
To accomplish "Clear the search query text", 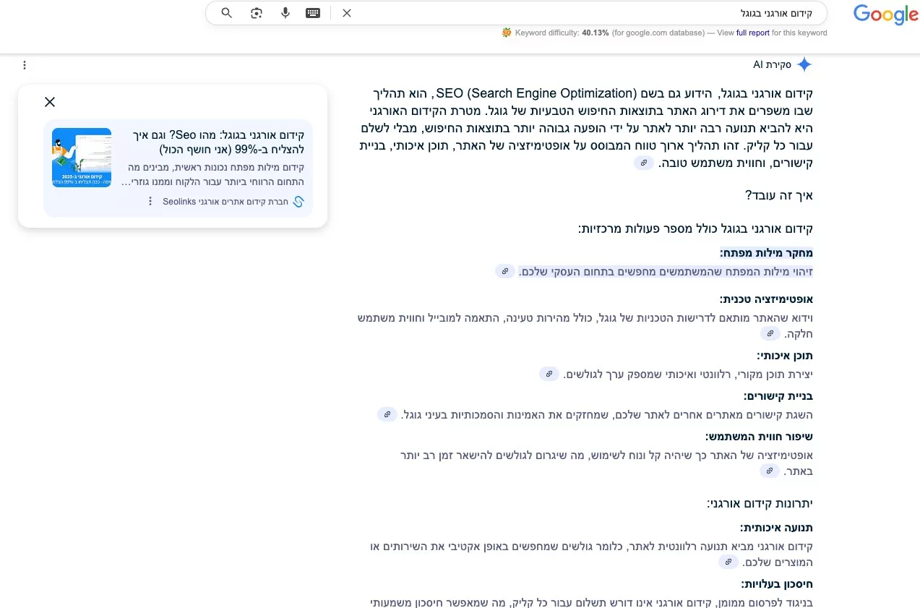I will click(x=347, y=13).
